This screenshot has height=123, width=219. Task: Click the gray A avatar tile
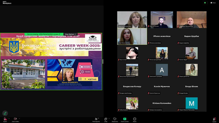point(162,70)
